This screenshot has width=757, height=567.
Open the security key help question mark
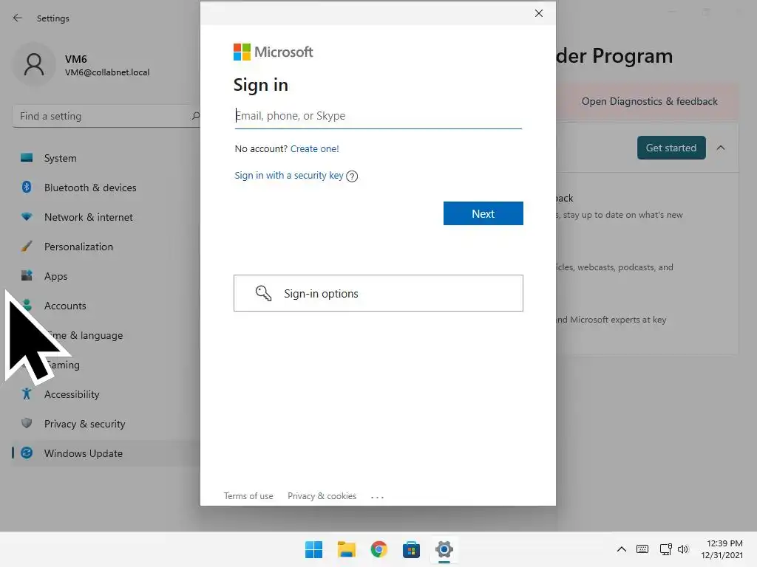(x=352, y=176)
